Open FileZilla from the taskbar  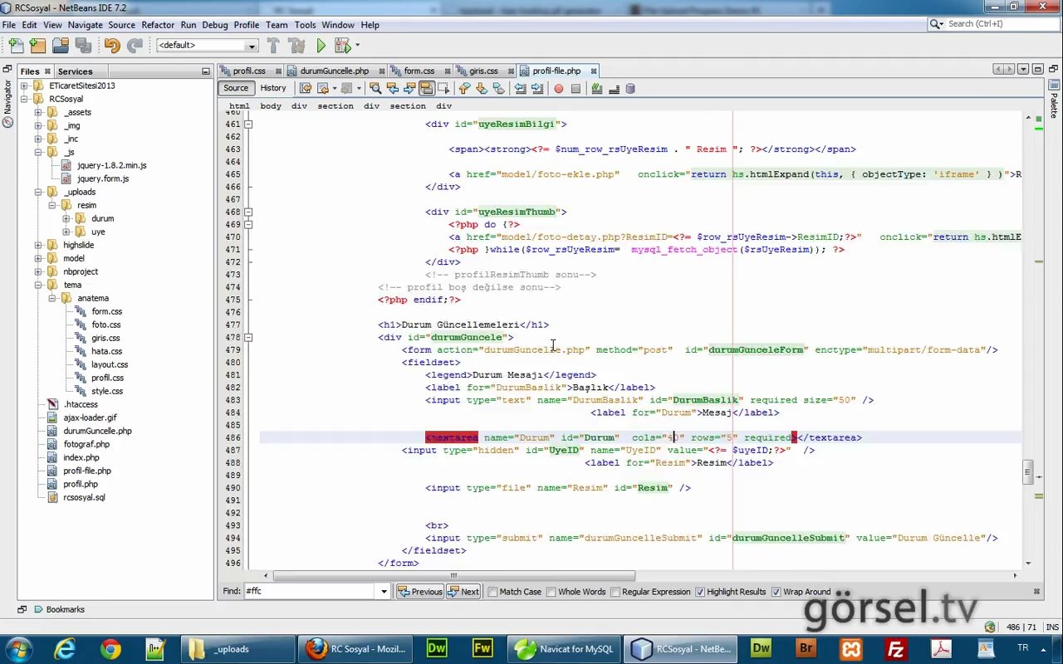[895, 648]
